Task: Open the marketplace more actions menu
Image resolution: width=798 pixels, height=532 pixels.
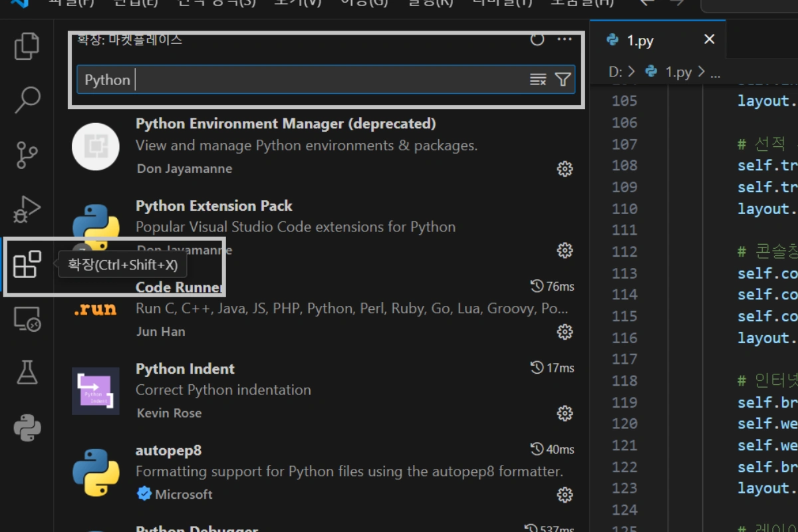Action: click(565, 40)
